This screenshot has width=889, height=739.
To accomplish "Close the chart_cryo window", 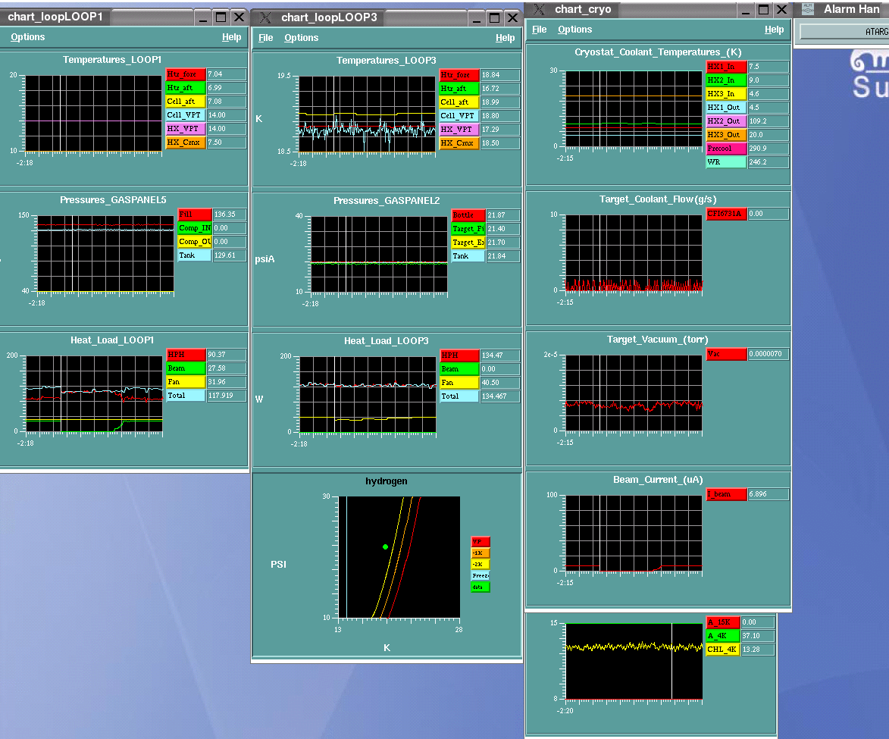I will tap(782, 10).
